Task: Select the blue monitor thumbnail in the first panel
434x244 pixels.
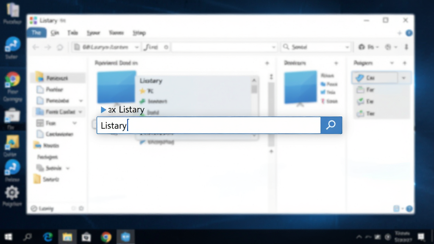Action: coord(117,86)
